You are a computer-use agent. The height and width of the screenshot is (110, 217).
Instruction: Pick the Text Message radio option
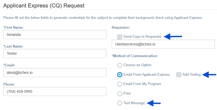pyautogui.click(x=120, y=103)
